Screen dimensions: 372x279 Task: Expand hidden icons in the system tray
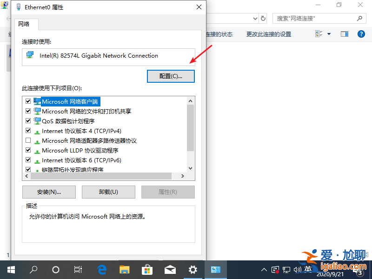click(264, 270)
